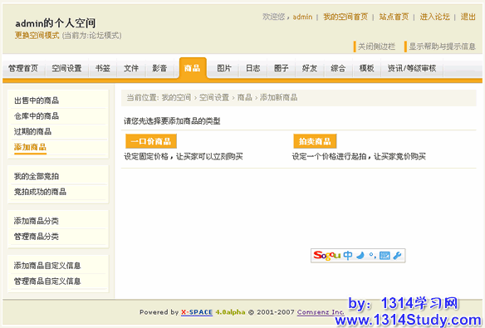Viewport: 485px width, 328px height.
Task: Open 管理商品自定义信息 in sidebar
Action: click(x=47, y=281)
